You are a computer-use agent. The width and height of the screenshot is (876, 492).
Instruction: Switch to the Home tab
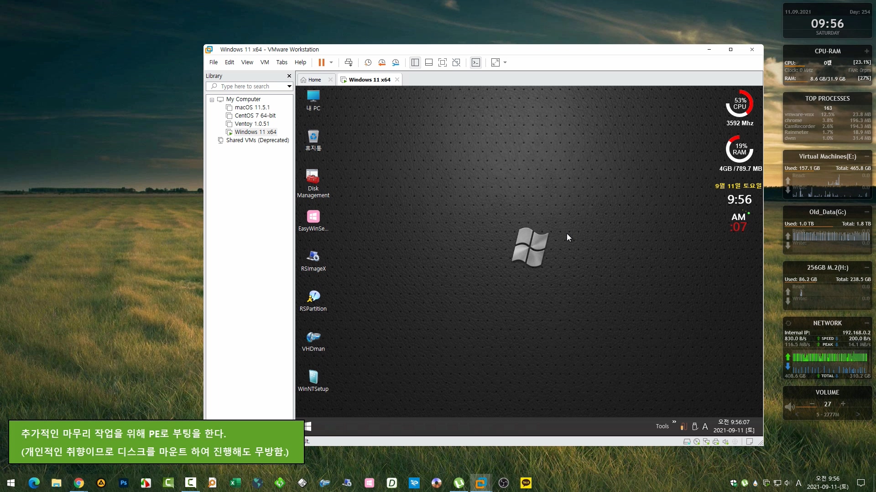(314, 80)
